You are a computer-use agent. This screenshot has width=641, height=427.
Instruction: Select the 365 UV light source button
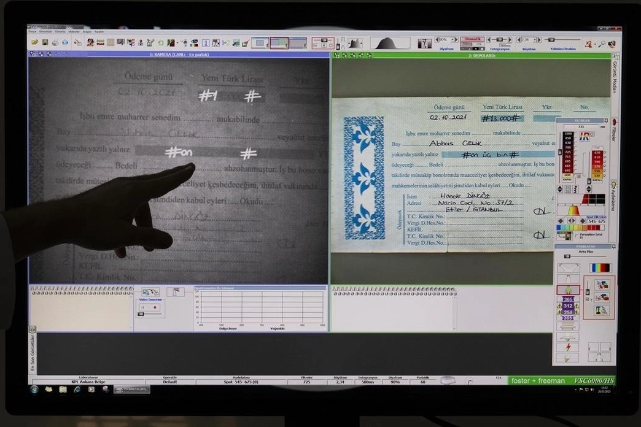coord(567,299)
